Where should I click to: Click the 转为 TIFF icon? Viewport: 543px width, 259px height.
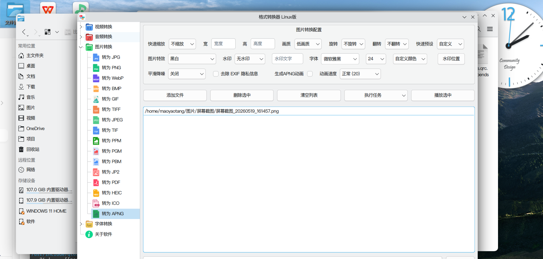pos(96,110)
